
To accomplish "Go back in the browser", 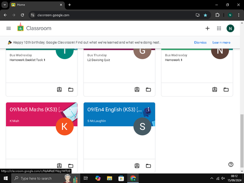I will pos(5,15).
